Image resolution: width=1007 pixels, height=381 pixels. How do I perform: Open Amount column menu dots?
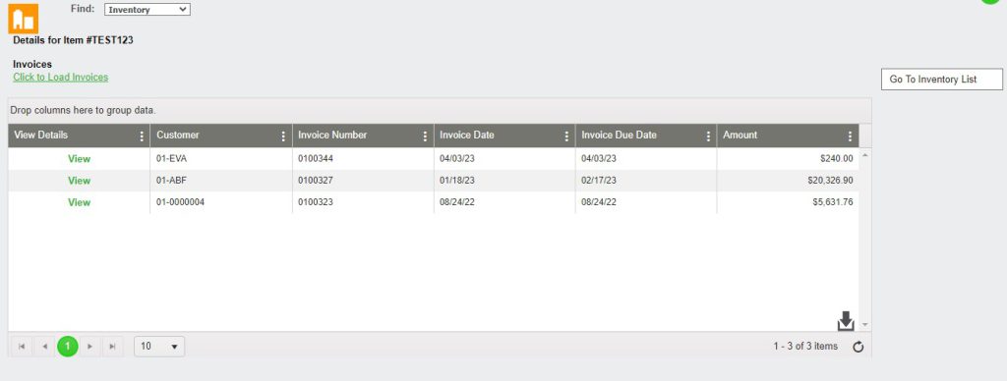pyautogui.click(x=851, y=136)
